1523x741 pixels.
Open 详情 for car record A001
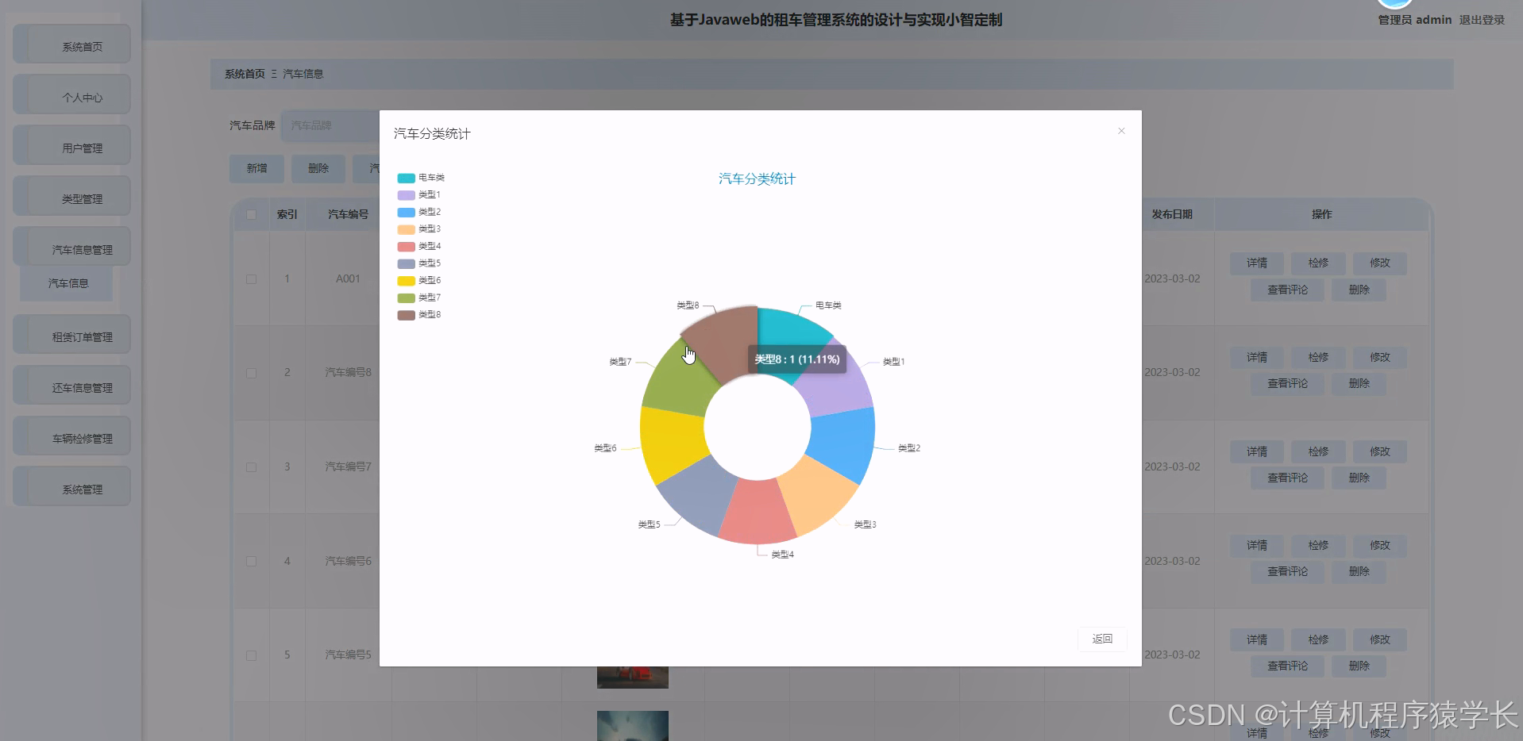(1255, 263)
